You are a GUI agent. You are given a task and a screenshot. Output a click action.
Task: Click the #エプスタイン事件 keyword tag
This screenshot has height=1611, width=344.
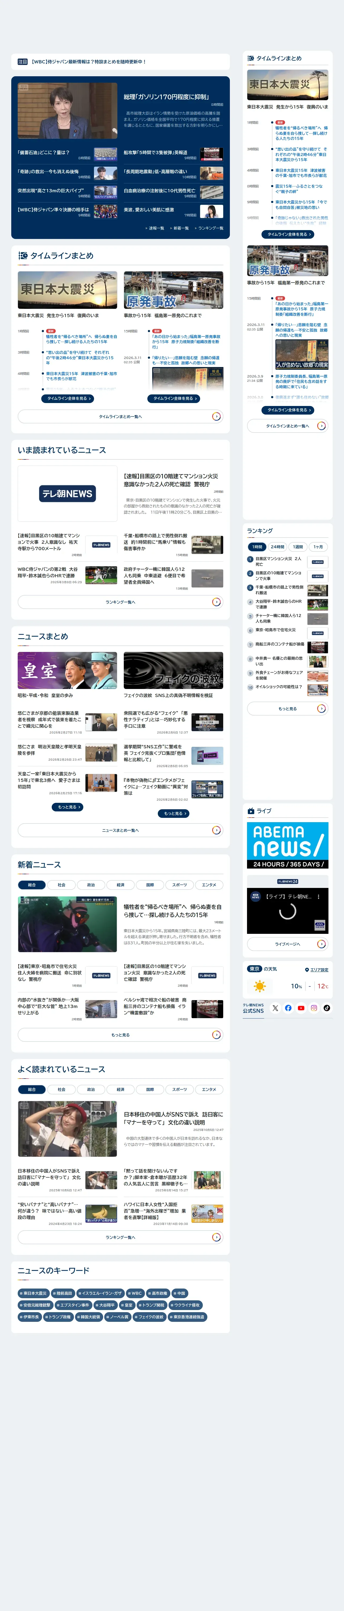74,1305
